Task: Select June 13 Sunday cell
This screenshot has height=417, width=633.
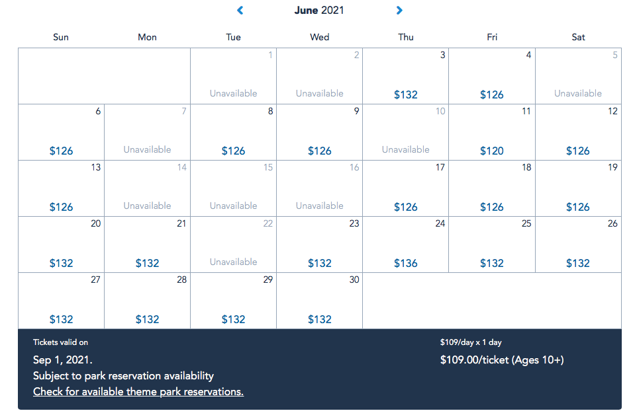Action: 62,188
